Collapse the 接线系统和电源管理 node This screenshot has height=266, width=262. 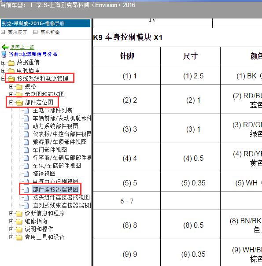coord(3,78)
